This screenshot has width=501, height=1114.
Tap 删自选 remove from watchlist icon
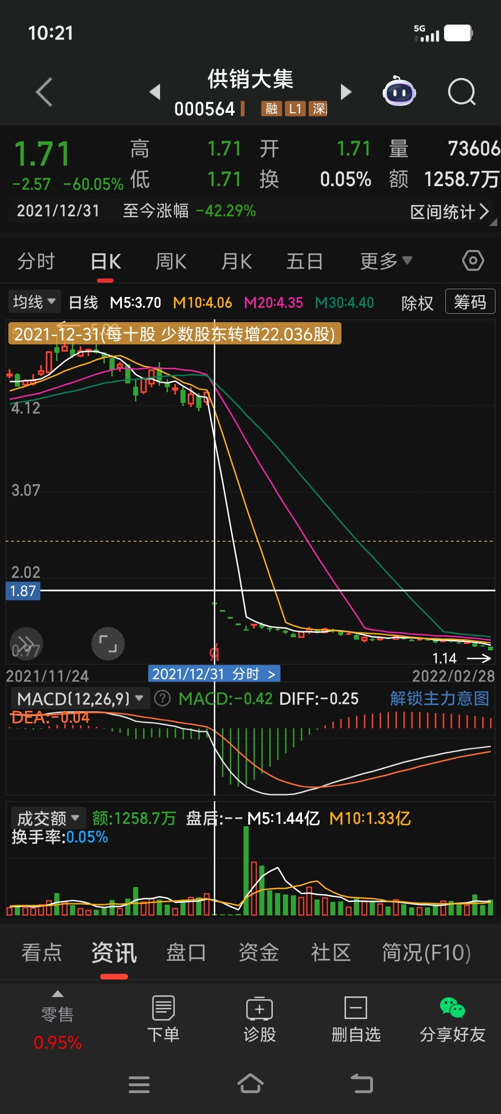(x=356, y=1019)
